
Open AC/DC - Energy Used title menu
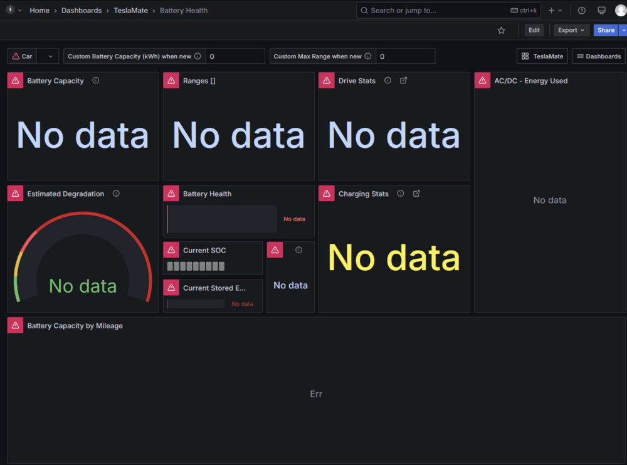pyautogui.click(x=530, y=81)
